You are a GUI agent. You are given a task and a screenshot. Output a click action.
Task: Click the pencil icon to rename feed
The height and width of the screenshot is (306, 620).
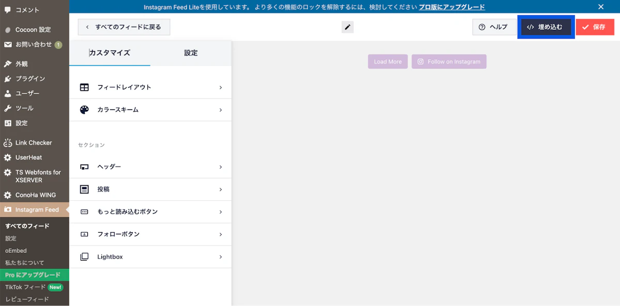coord(347,27)
